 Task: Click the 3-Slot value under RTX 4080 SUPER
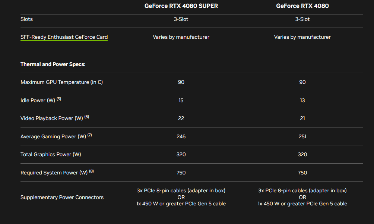coord(181,19)
